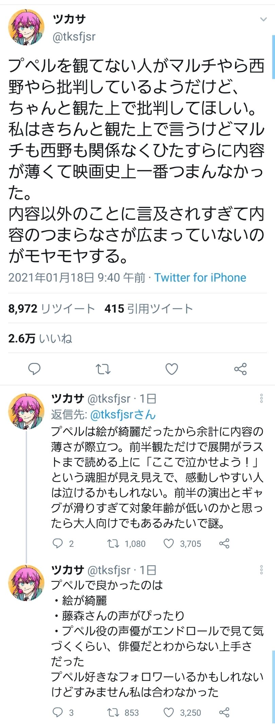Image resolution: width=275 pixels, height=725 pixels.
Task: Open the three-dot menu on the first reply
Action: tap(261, 398)
